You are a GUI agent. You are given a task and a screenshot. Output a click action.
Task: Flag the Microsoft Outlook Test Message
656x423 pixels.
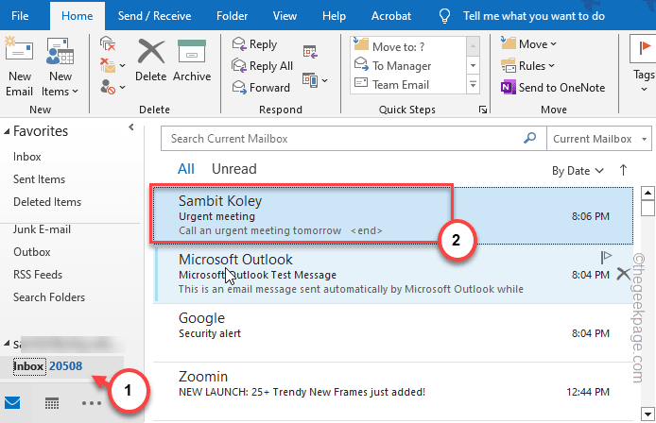pos(606,257)
